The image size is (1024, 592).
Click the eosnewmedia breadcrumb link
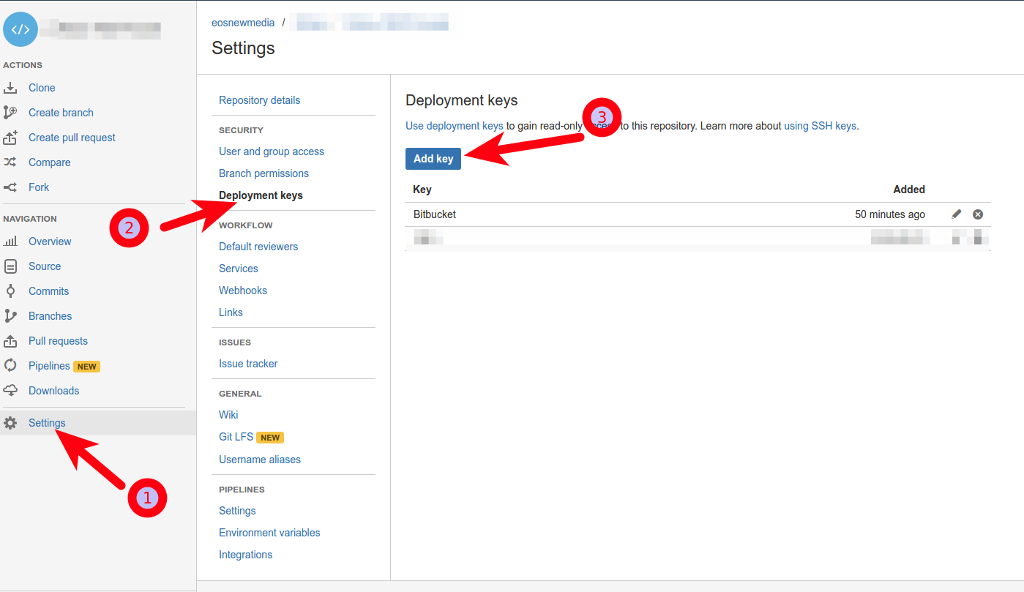pyautogui.click(x=243, y=23)
